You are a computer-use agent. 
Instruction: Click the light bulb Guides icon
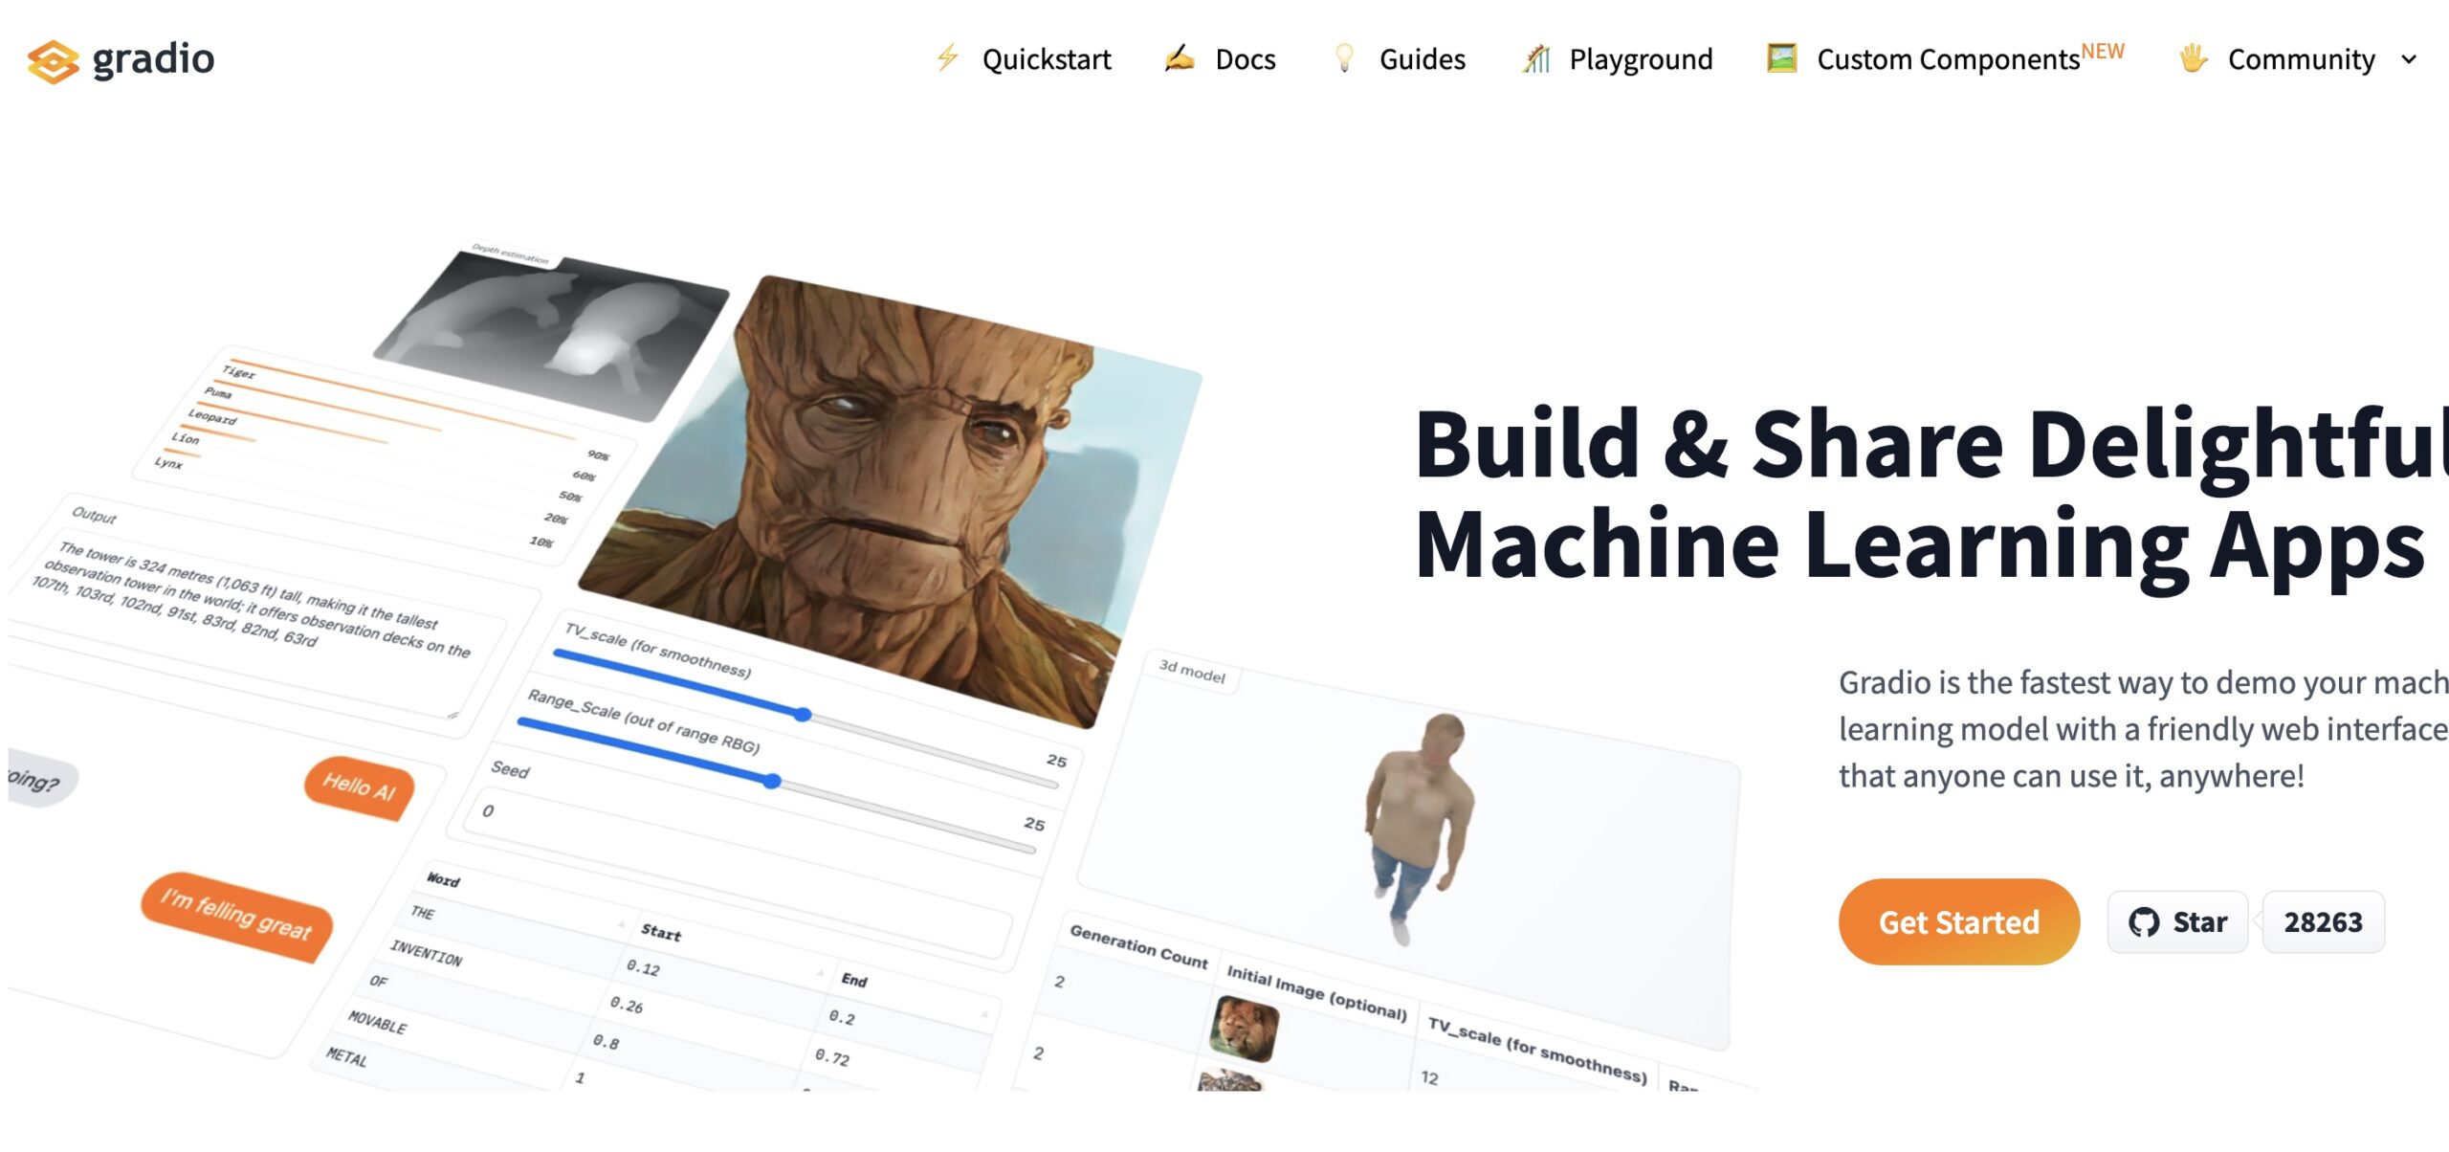pyautogui.click(x=1344, y=58)
